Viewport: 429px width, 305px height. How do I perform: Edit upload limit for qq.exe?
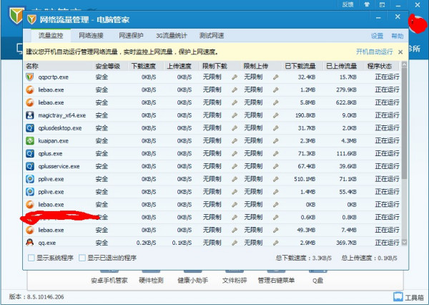[276, 243]
